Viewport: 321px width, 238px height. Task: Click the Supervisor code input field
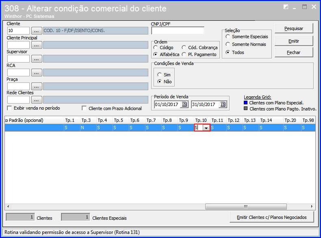coord(18,59)
